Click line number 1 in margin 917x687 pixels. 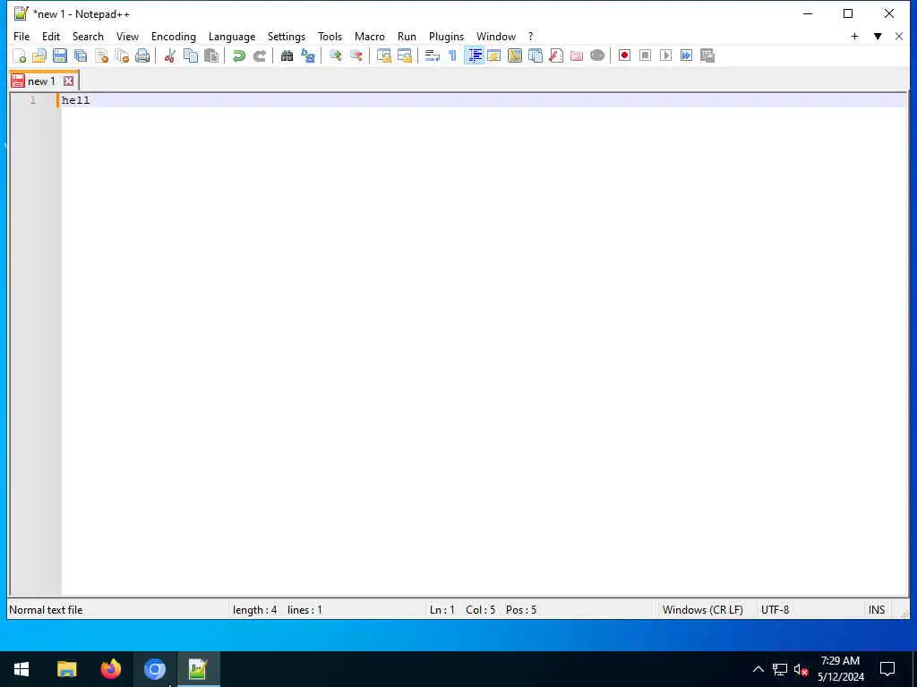point(33,100)
